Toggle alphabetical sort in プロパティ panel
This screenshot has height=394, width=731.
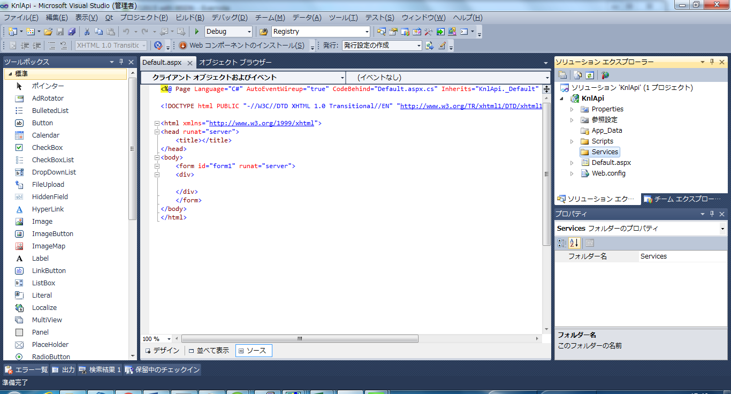574,243
